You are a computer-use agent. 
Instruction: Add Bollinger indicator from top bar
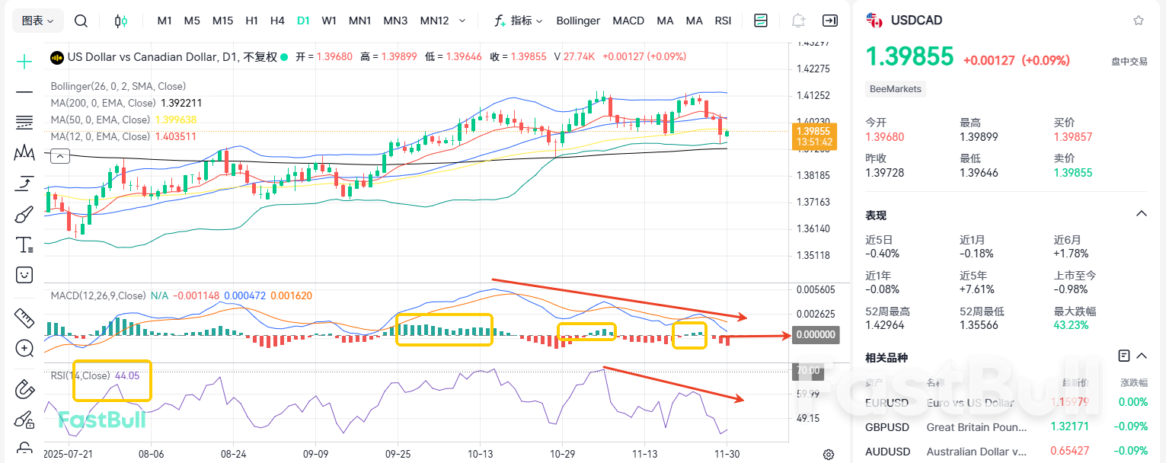[578, 21]
